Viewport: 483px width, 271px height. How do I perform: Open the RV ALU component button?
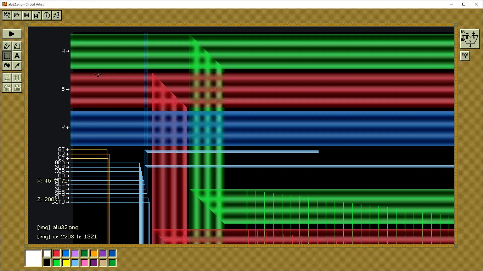click(469, 39)
